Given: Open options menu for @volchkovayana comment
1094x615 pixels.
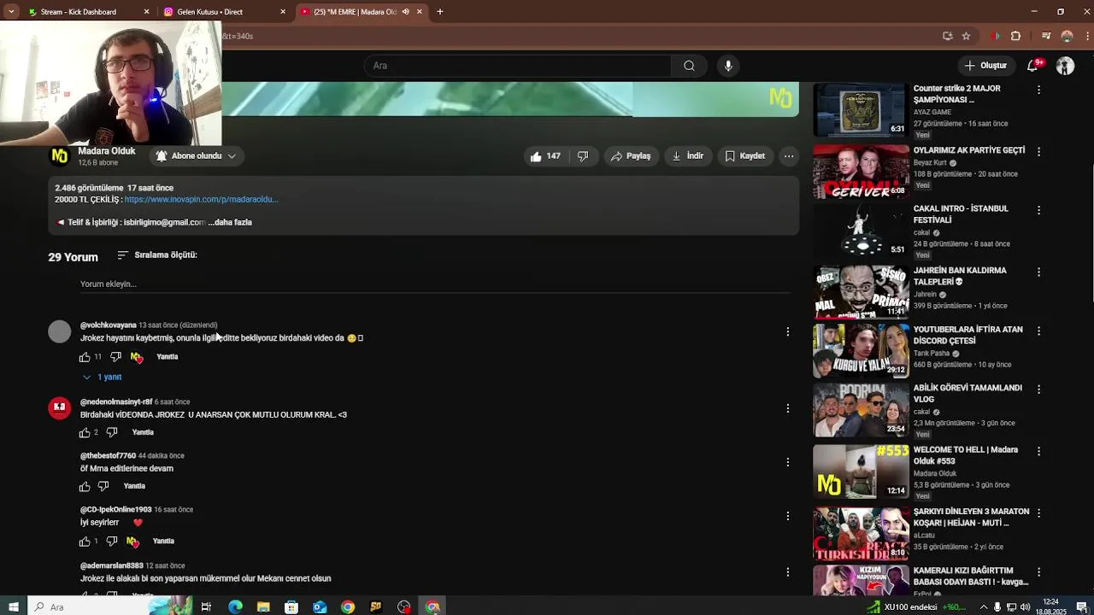Looking at the screenshot, I should (x=788, y=331).
